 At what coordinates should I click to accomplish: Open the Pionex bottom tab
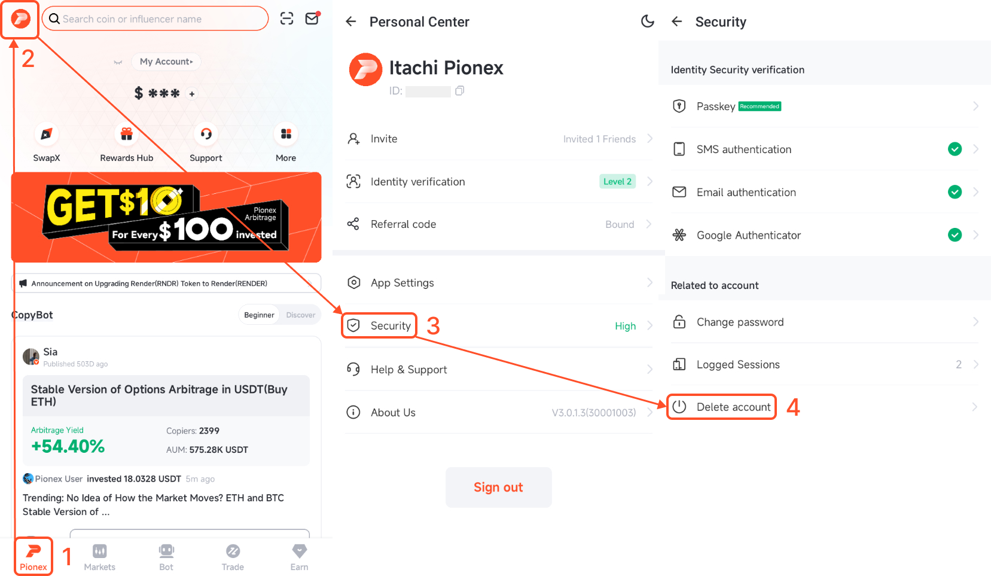[x=33, y=557]
